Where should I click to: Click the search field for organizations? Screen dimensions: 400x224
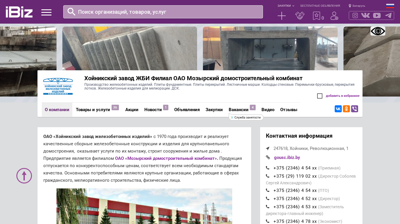point(163,12)
